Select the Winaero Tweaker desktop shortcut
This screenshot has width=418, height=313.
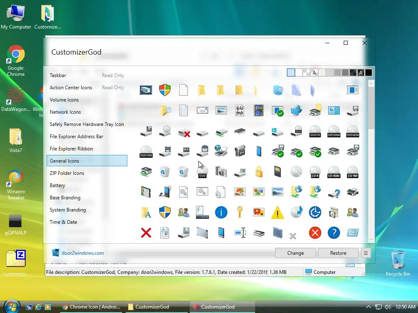(16, 185)
